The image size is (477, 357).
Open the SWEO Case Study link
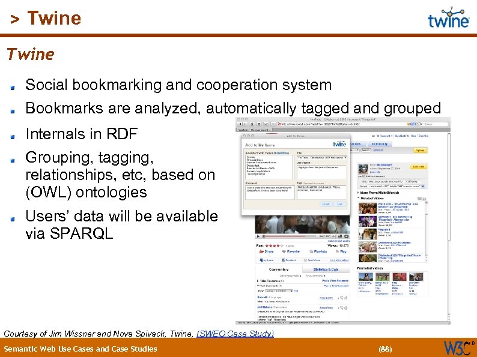pos(235,334)
